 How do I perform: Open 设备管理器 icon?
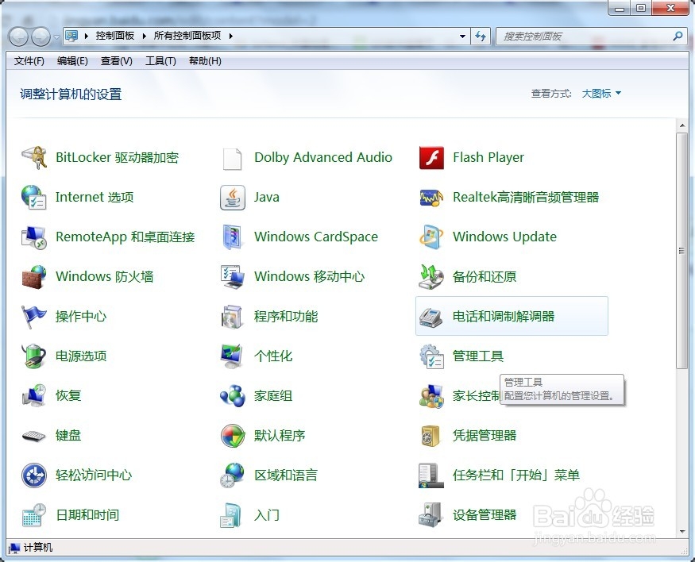[x=431, y=514]
